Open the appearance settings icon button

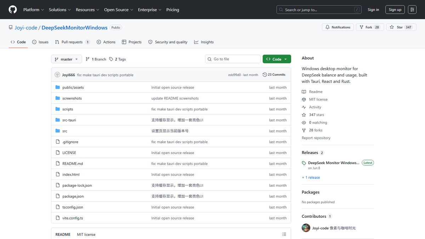point(412,10)
